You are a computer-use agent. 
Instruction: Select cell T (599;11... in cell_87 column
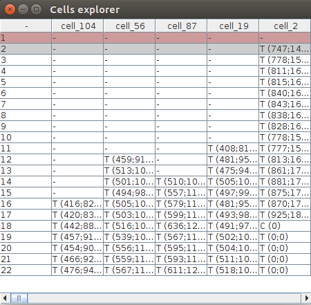181,215
